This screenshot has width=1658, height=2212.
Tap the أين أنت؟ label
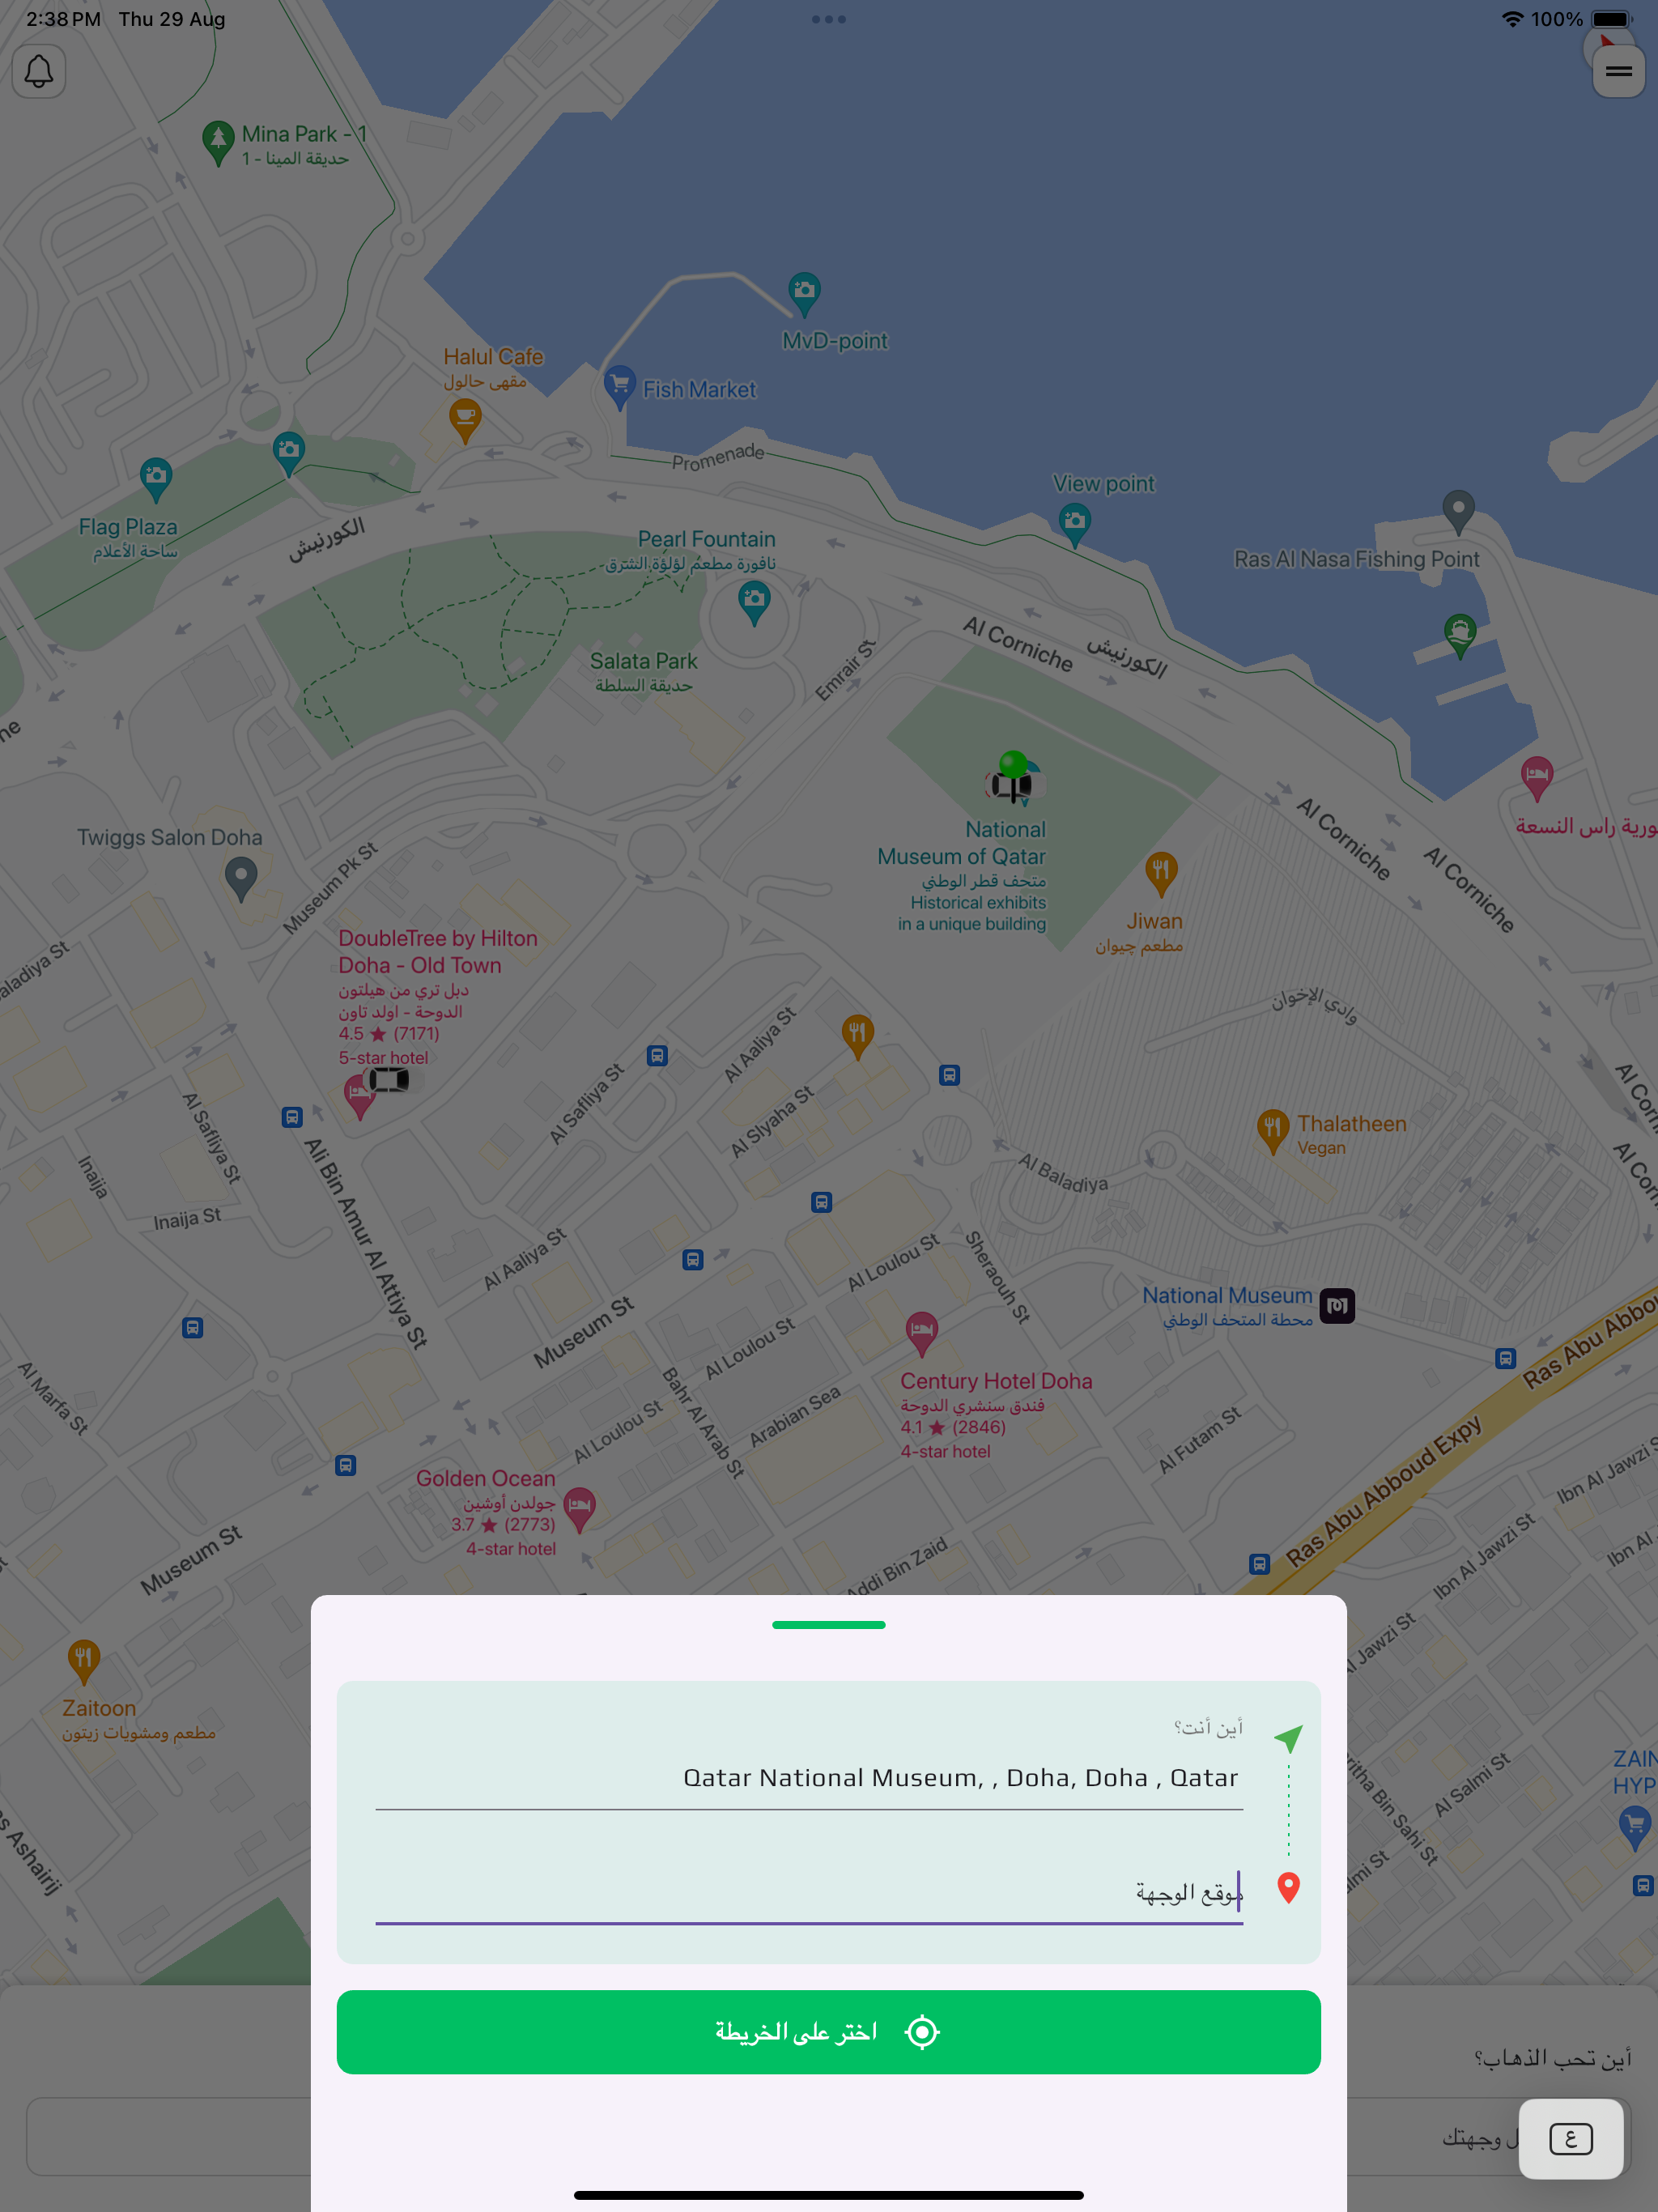tap(1208, 1727)
